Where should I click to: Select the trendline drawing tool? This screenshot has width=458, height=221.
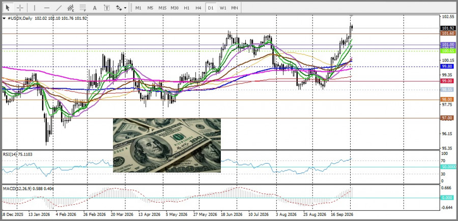(x=59, y=8)
